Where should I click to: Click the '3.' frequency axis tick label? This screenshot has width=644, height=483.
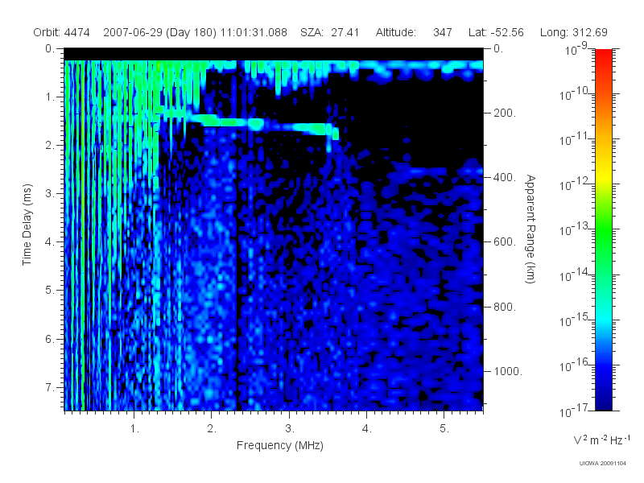click(x=290, y=429)
